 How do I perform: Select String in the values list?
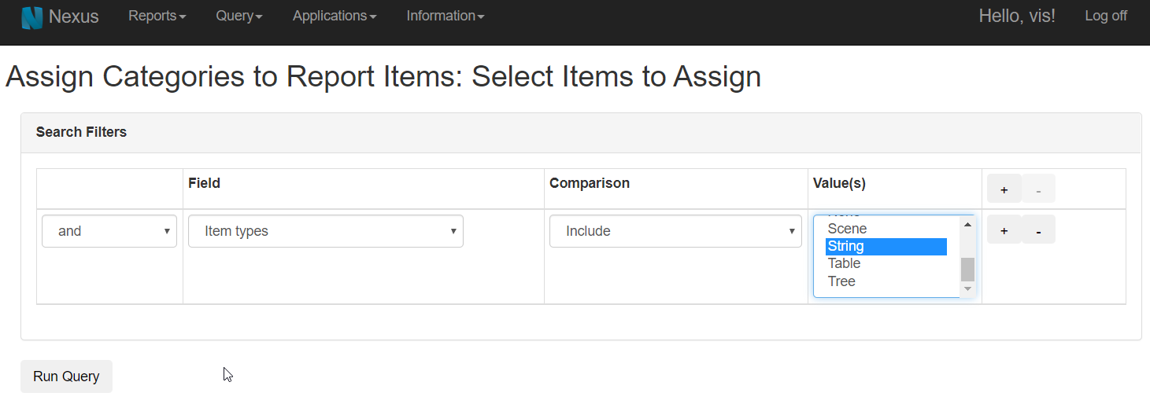coord(846,246)
